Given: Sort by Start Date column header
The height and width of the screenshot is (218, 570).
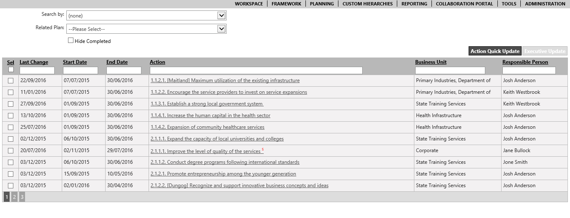Looking at the screenshot, I should tap(75, 62).
